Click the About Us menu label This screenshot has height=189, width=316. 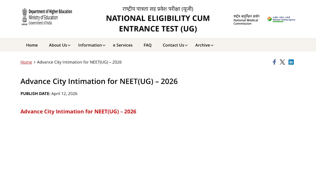click(x=58, y=45)
